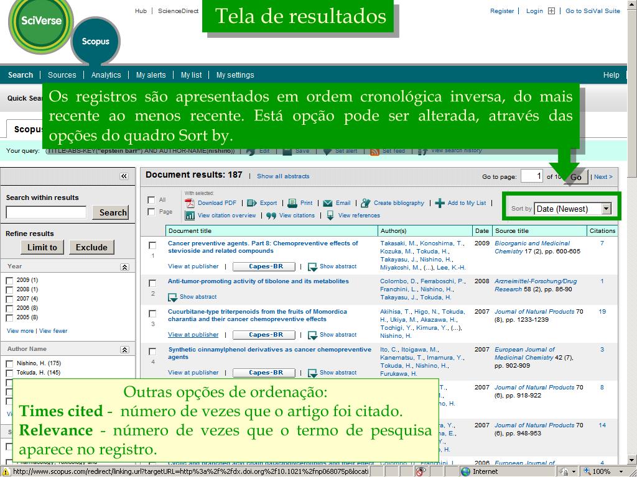
Task: Click the Show abstract icon for result 3
Action: coord(312,335)
